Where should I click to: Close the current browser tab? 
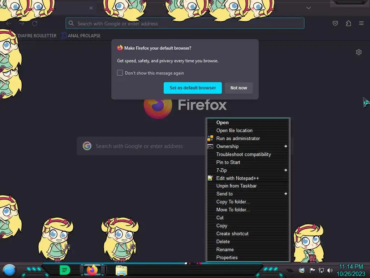click(91, 8)
